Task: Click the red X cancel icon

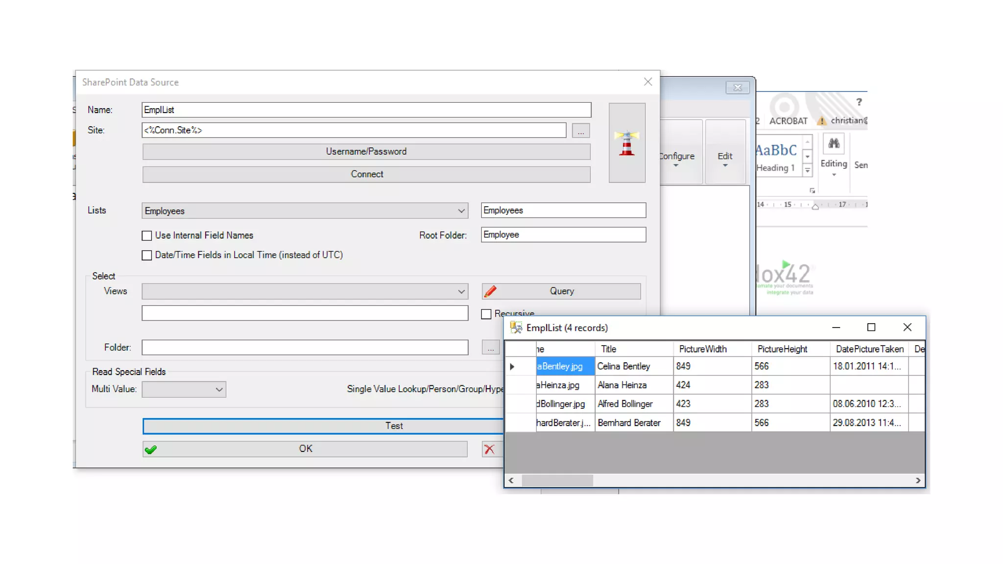Action: (489, 449)
